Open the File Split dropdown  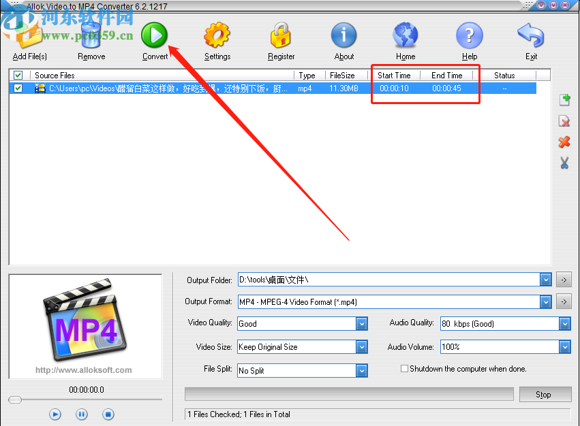click(361, 370)
